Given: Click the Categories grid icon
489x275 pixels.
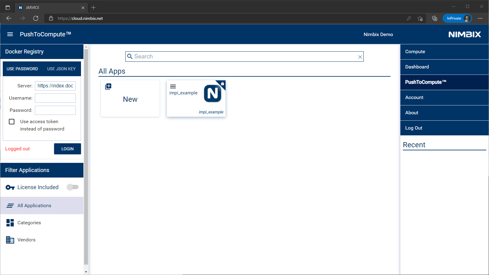Looking at the screenshot, I should coord(10,223).
